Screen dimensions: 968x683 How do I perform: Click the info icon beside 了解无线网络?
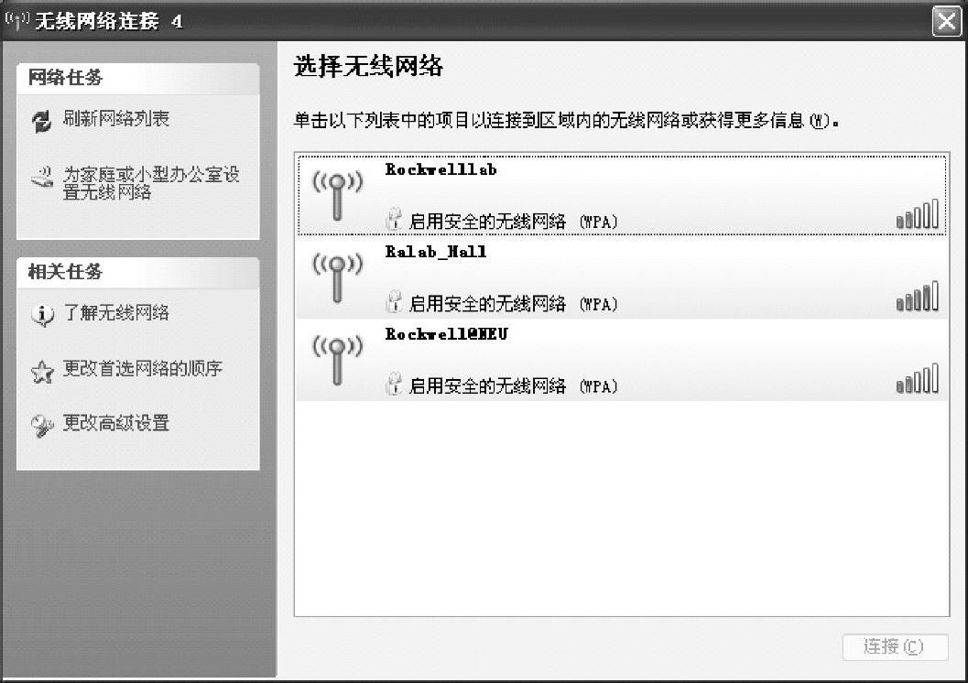click(42, 315)
